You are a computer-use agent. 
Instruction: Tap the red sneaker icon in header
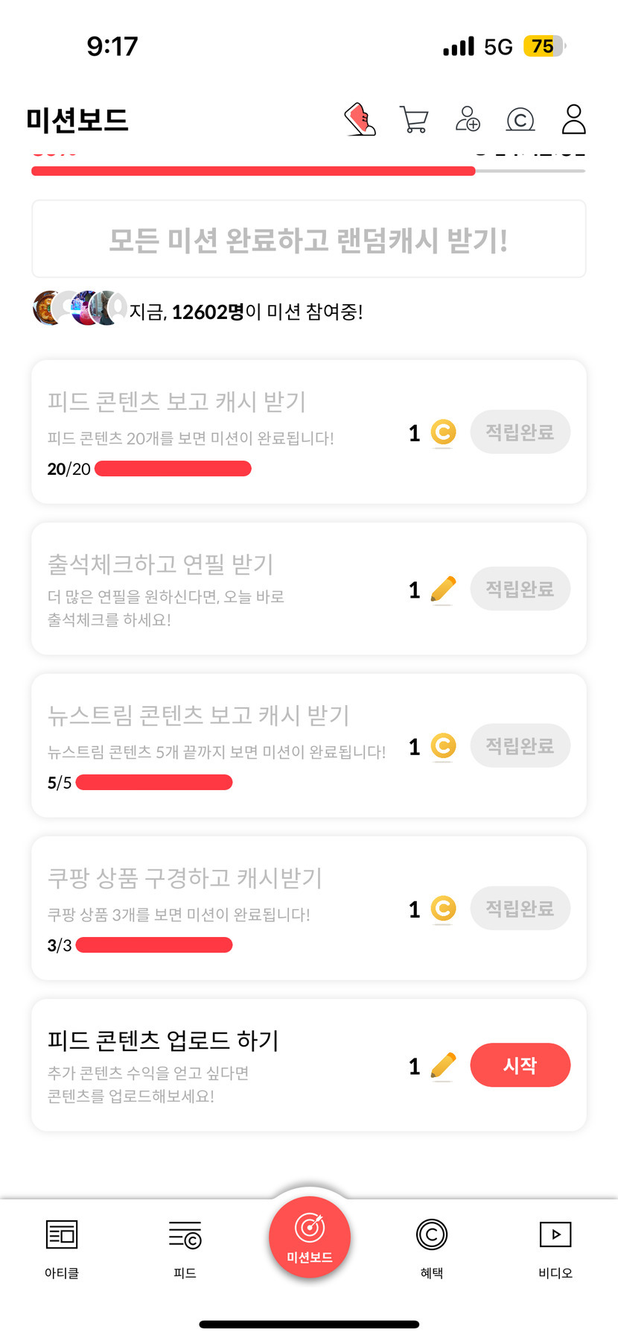point(360,119)
